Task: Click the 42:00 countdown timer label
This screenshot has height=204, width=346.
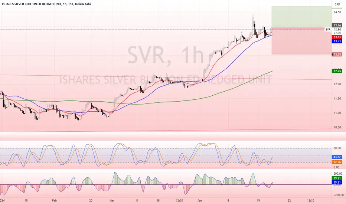Action: coord(337,33)
